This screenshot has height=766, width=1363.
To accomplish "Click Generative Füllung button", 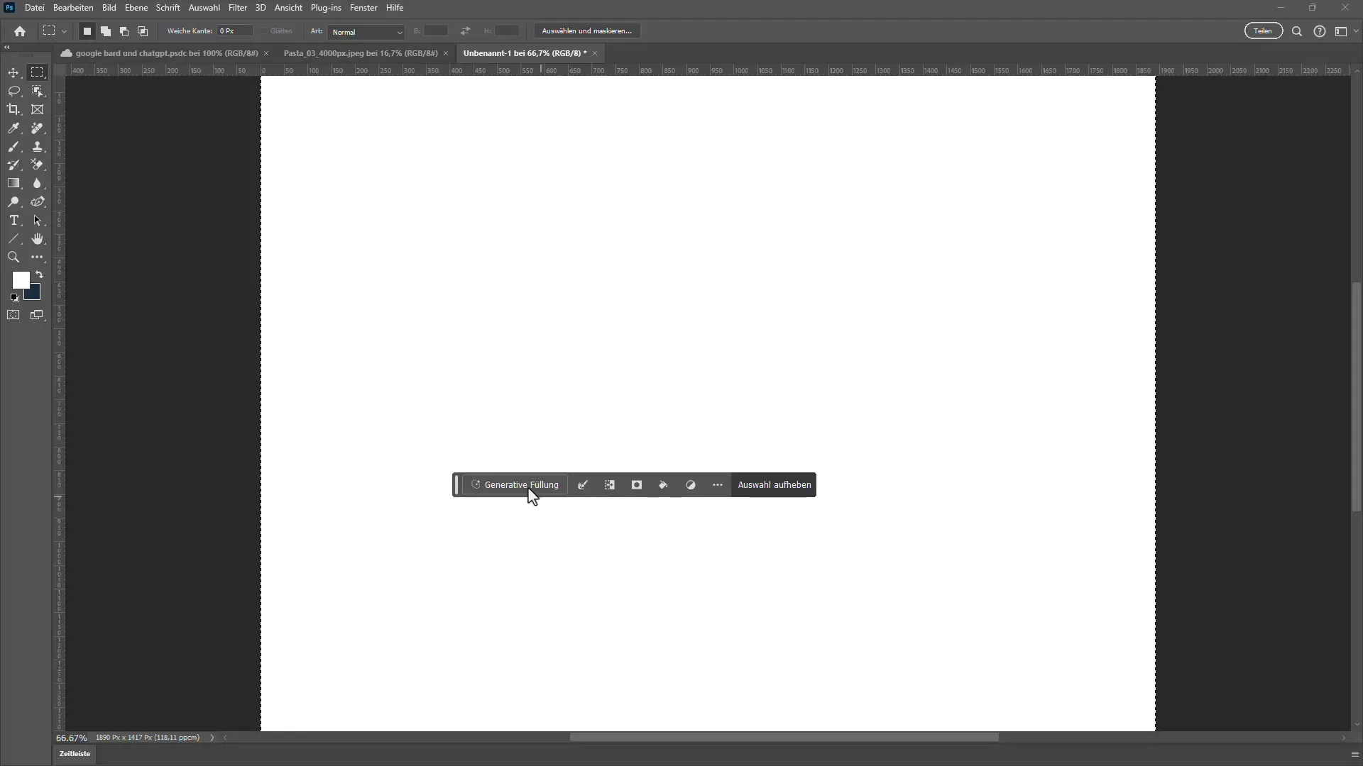I will tap(515, 484).
